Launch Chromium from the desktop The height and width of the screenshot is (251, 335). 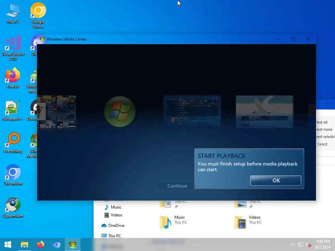[13, 175]
